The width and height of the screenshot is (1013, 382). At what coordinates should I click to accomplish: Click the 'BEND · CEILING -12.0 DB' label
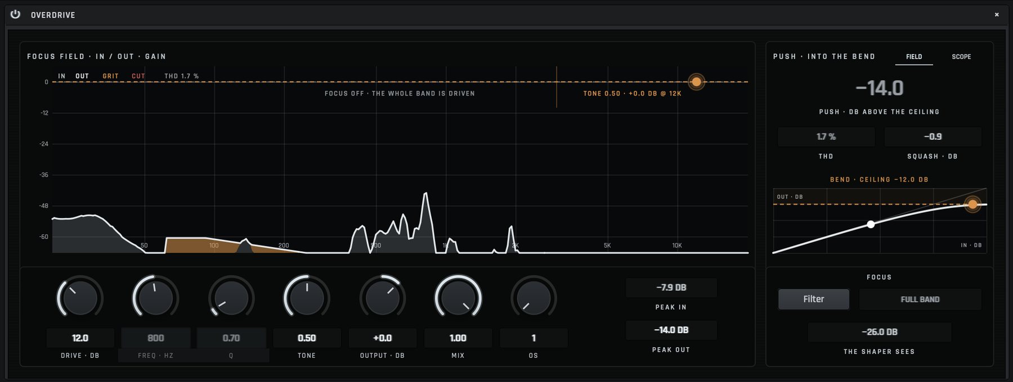(879, 180)
